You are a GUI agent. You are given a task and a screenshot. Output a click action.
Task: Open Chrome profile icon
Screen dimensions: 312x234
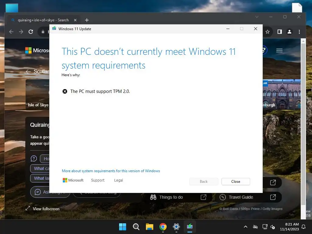[289, 32]
